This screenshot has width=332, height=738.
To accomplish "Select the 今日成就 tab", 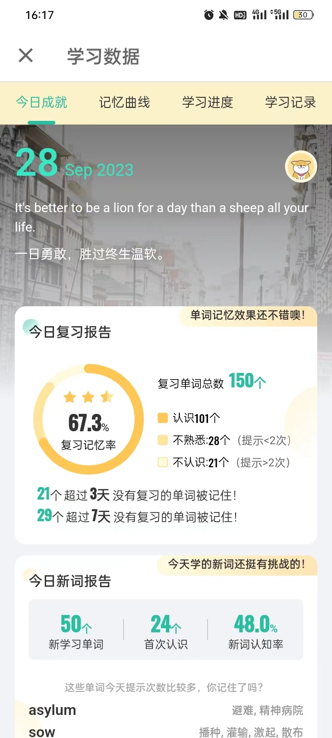I will (x=41, y=102).
